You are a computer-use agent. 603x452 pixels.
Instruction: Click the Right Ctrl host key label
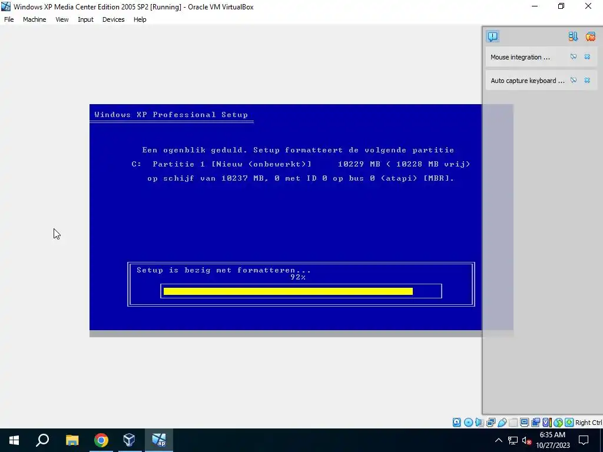click(588, 423)
